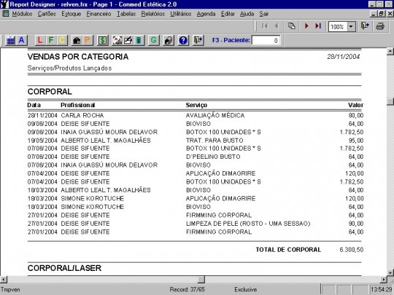Click the vertical scrollbar thumb
The width and height of the screenshot is (394, 295).
coord(390,102)
